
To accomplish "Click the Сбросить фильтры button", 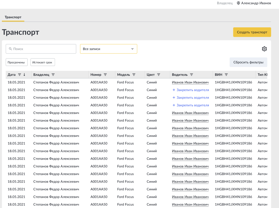I will [248, 62].
